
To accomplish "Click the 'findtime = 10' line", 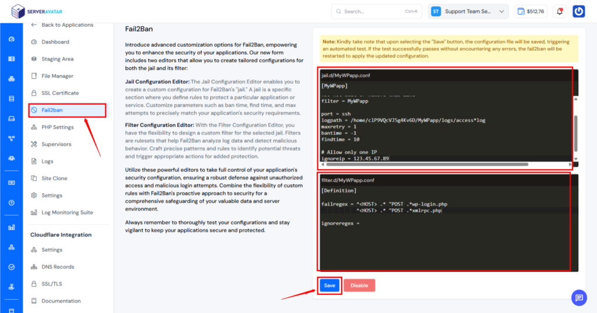I will pyautogui.click(x=340, y=139).
